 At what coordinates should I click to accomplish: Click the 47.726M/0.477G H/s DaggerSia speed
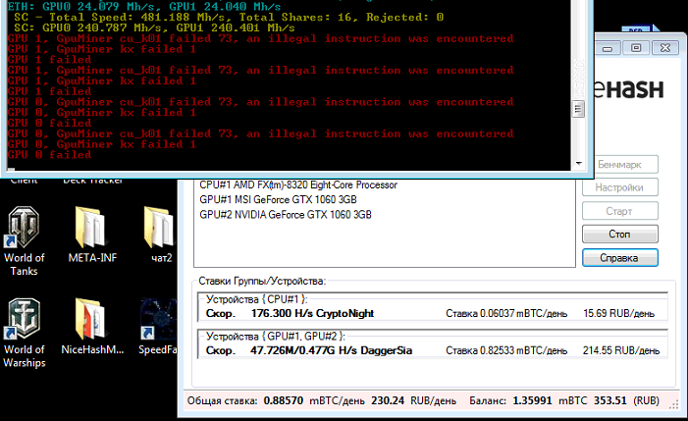click(x=332, y=350)
